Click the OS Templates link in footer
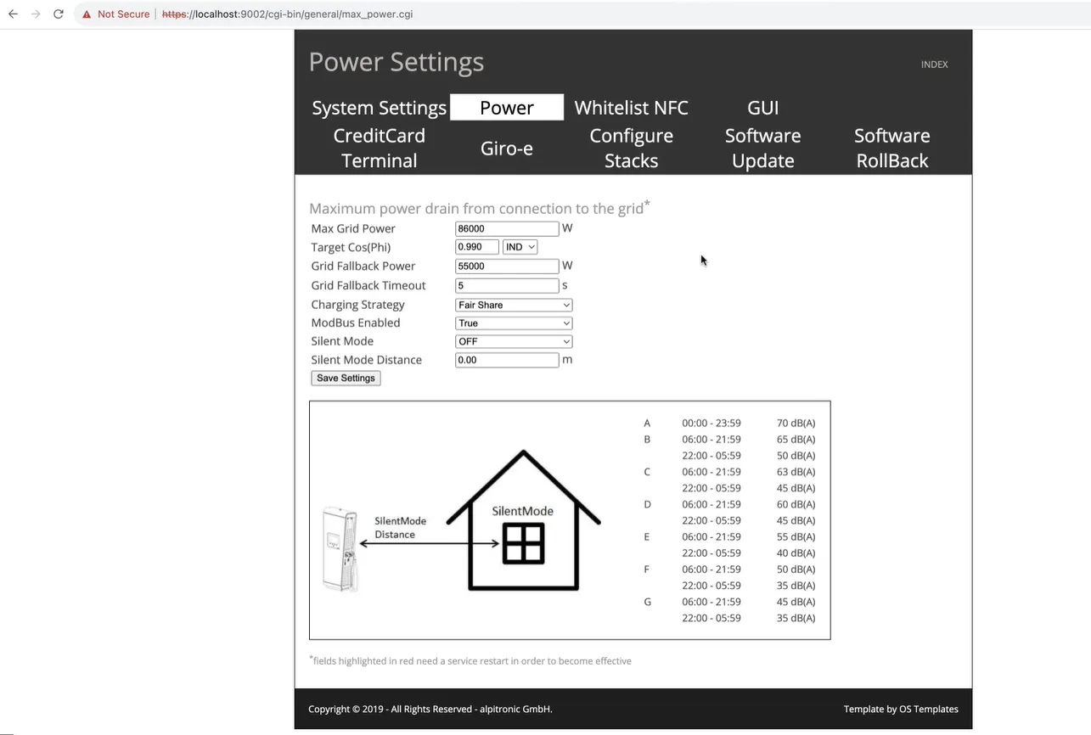The image size is (1091, 735). click(929, 710)
